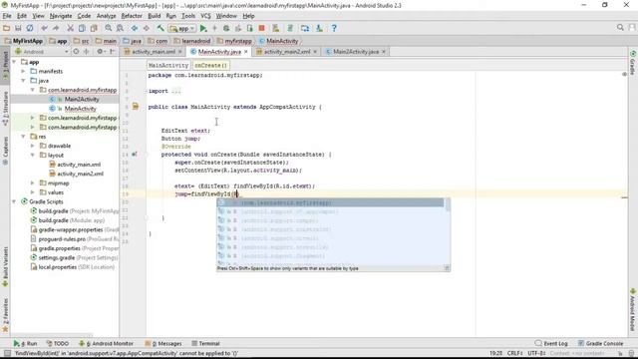
Task: Collapse the layout folder
Action: [33, 156]
